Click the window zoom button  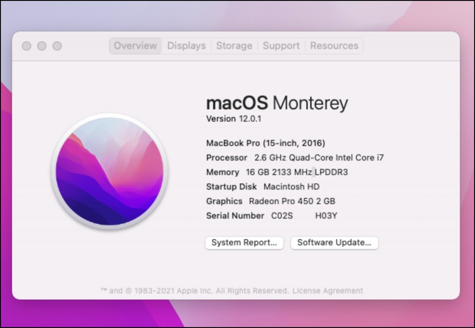coord(57,46)
